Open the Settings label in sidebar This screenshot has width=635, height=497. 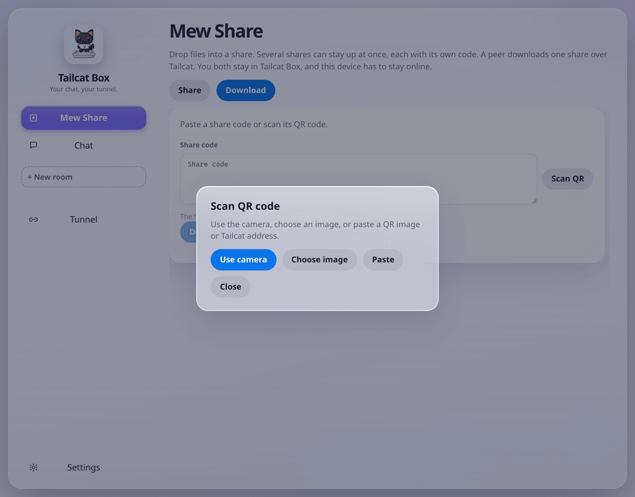click(x=84, y=467)
